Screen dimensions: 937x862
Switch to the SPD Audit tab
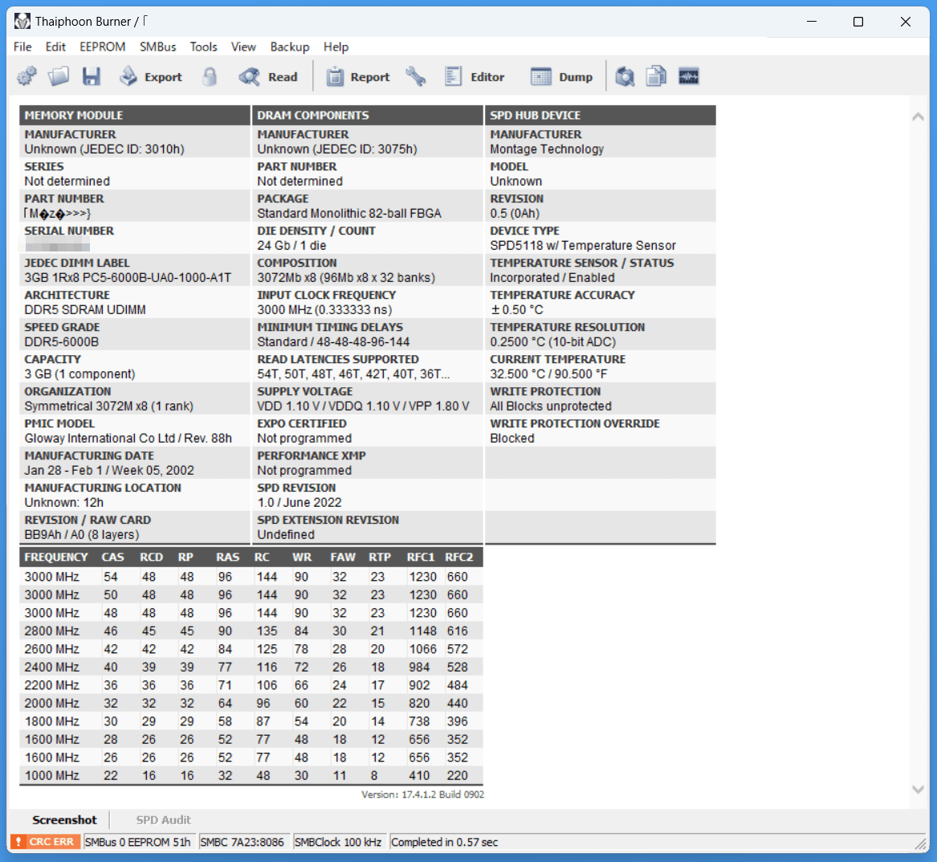pyautogui.click(x=163, y=819)
